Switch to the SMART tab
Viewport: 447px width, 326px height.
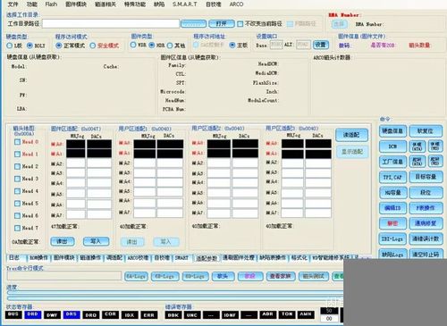point(181,258)
